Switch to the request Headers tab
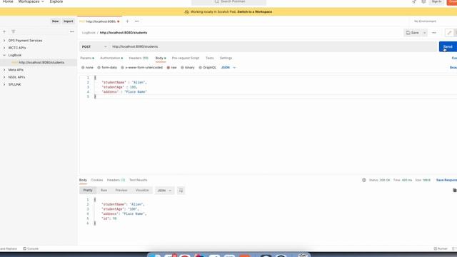Viewport: 457px width, 257px height. coord(139,59)
